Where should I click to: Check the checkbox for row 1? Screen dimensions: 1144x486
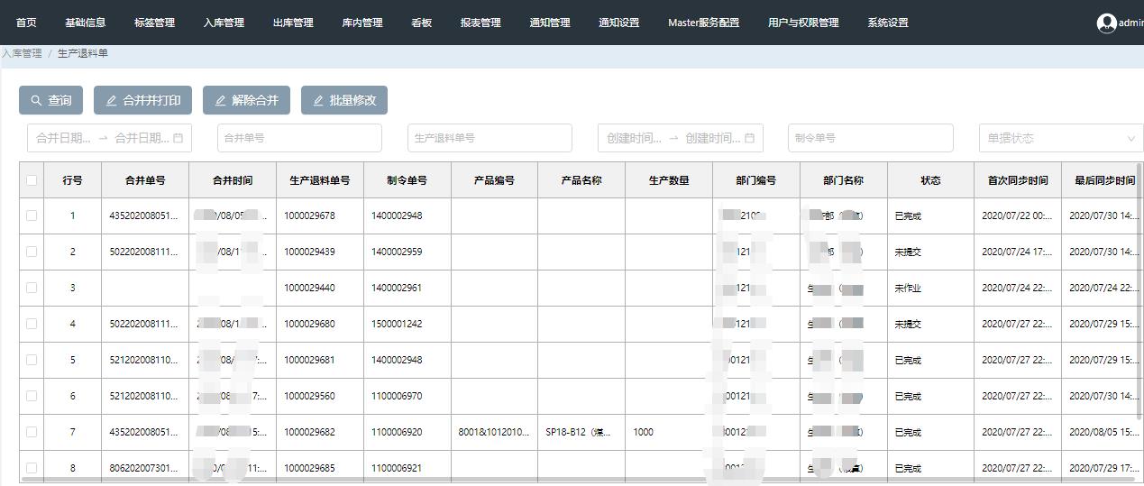tap(32, 215)
